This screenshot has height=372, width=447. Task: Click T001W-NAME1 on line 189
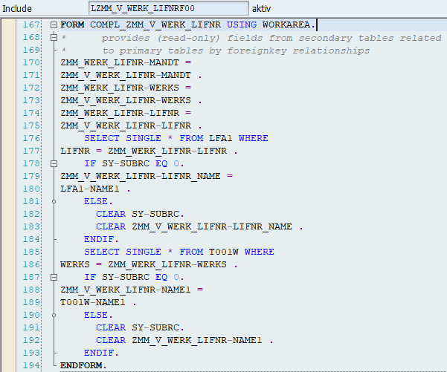pos(93,302)
